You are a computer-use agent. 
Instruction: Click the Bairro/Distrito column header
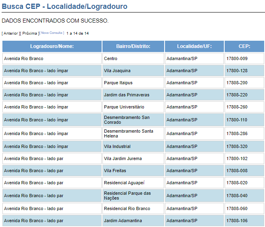(x=133, y=46)
